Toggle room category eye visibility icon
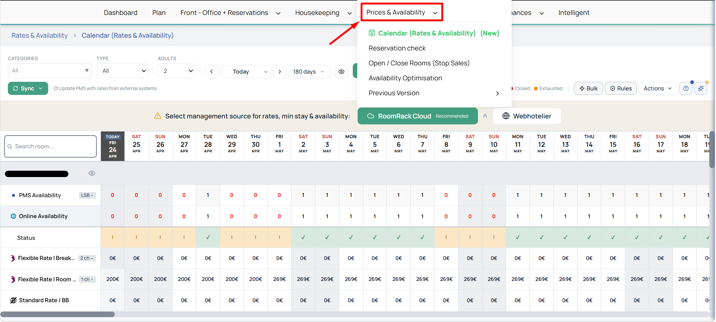Viewport: 716px width, 322px height. click(x=92, y=173)
